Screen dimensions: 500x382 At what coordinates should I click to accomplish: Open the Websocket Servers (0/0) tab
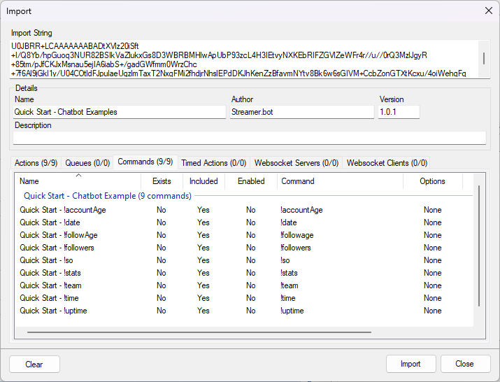point(296,163)
